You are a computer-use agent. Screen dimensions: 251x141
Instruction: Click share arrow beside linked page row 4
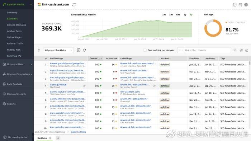[154, 86]
